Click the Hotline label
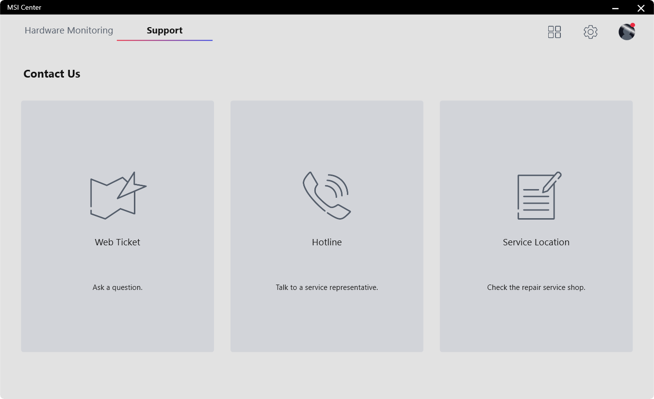This screenshot has height=399, width=654. [327, 242]
